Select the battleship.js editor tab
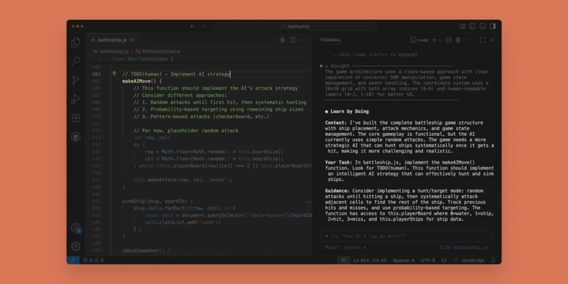This screenshot has width=568, height=284. (x=111, y=40)
